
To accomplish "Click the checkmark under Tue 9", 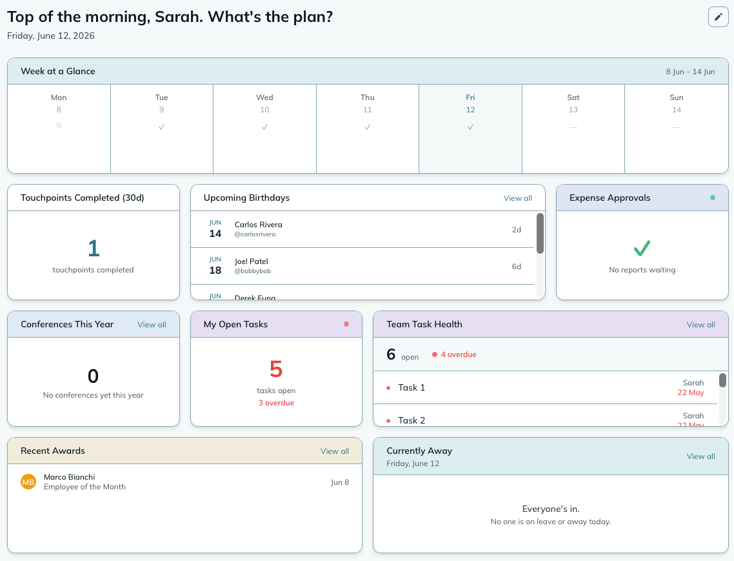I will 161,127.
